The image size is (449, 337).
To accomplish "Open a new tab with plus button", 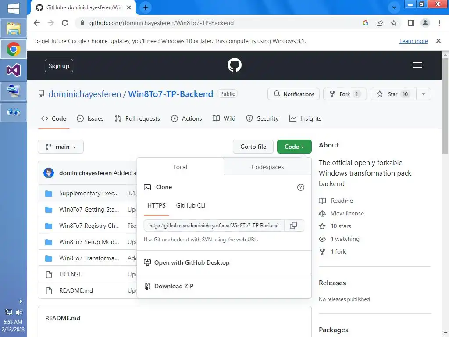I will pos(146,7).
